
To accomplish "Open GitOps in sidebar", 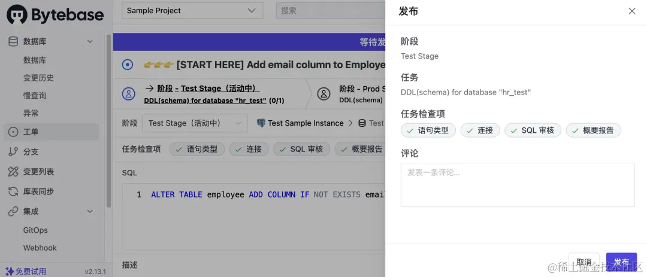I will click(35, 230).
